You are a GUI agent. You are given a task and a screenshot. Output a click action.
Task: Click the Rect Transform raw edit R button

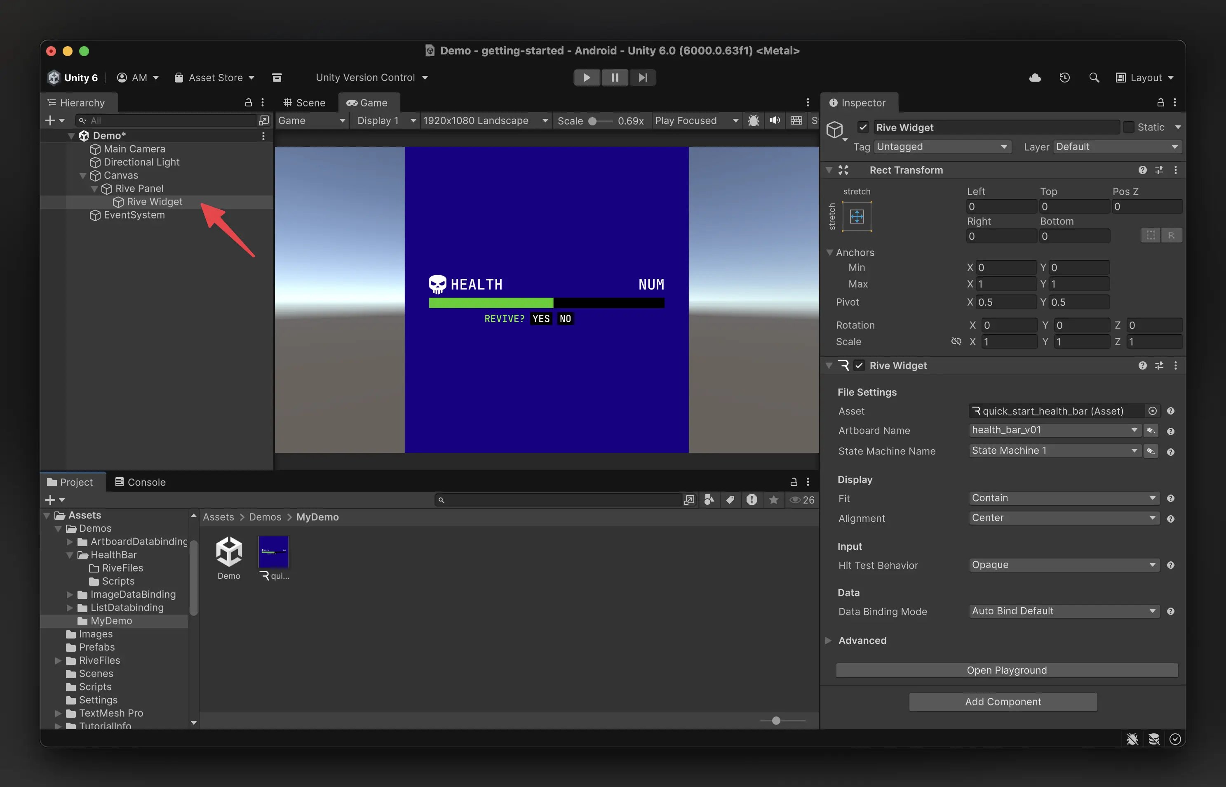click(x=1171, y=235)
